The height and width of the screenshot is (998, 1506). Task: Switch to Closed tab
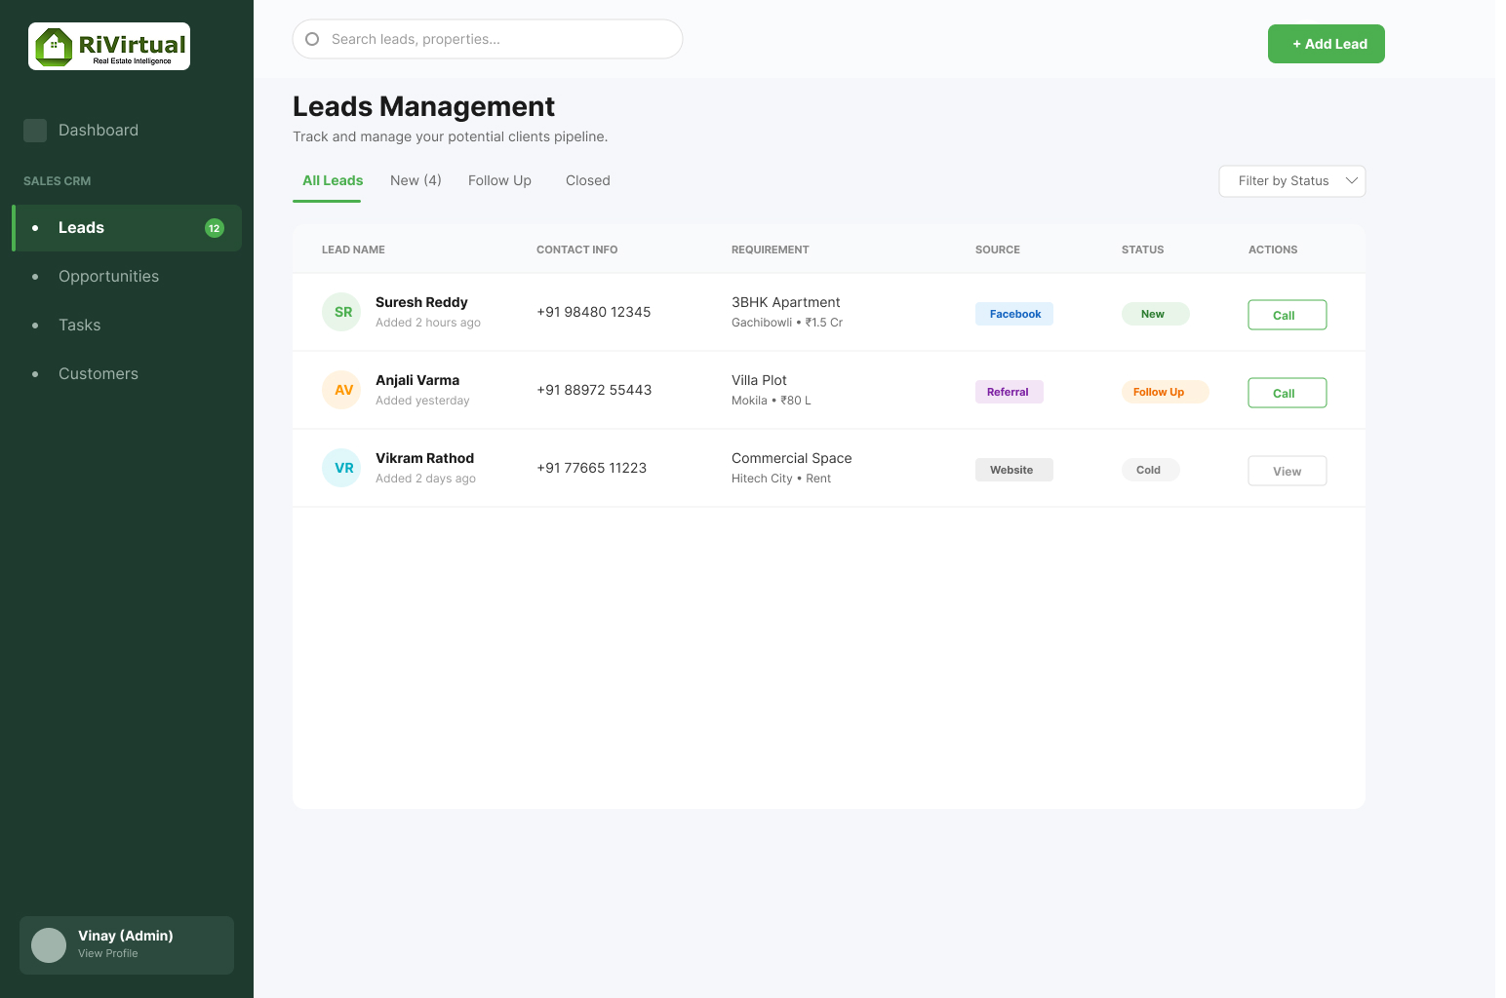588,180
